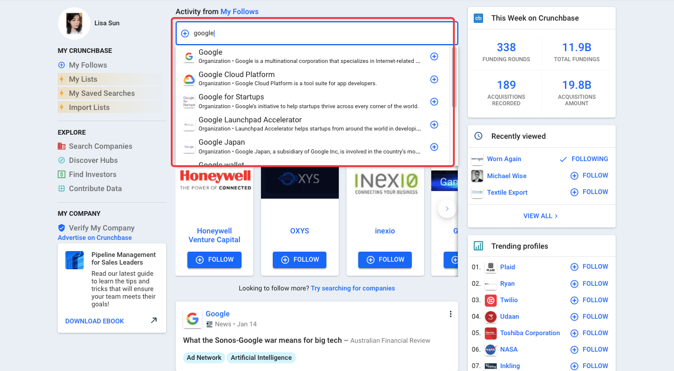Advance the suggestions carousel with right chevron
Image resolution: width=674 pixels, height=371 pixels.
(x=447, y=209)
